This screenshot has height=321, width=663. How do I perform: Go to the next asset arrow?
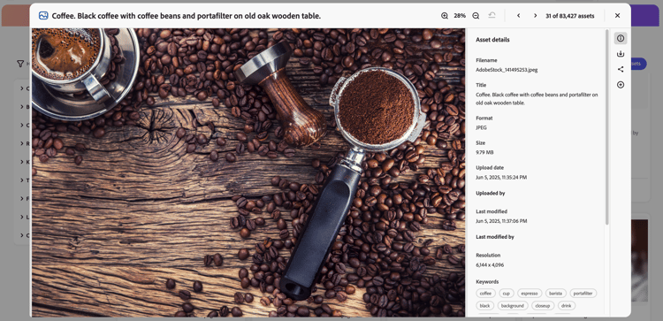click(x=536, y=16)
